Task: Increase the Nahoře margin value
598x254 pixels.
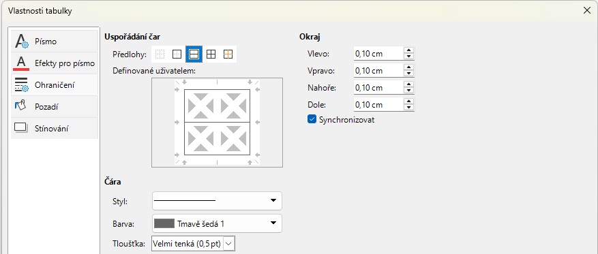Action: click(409, 84)
